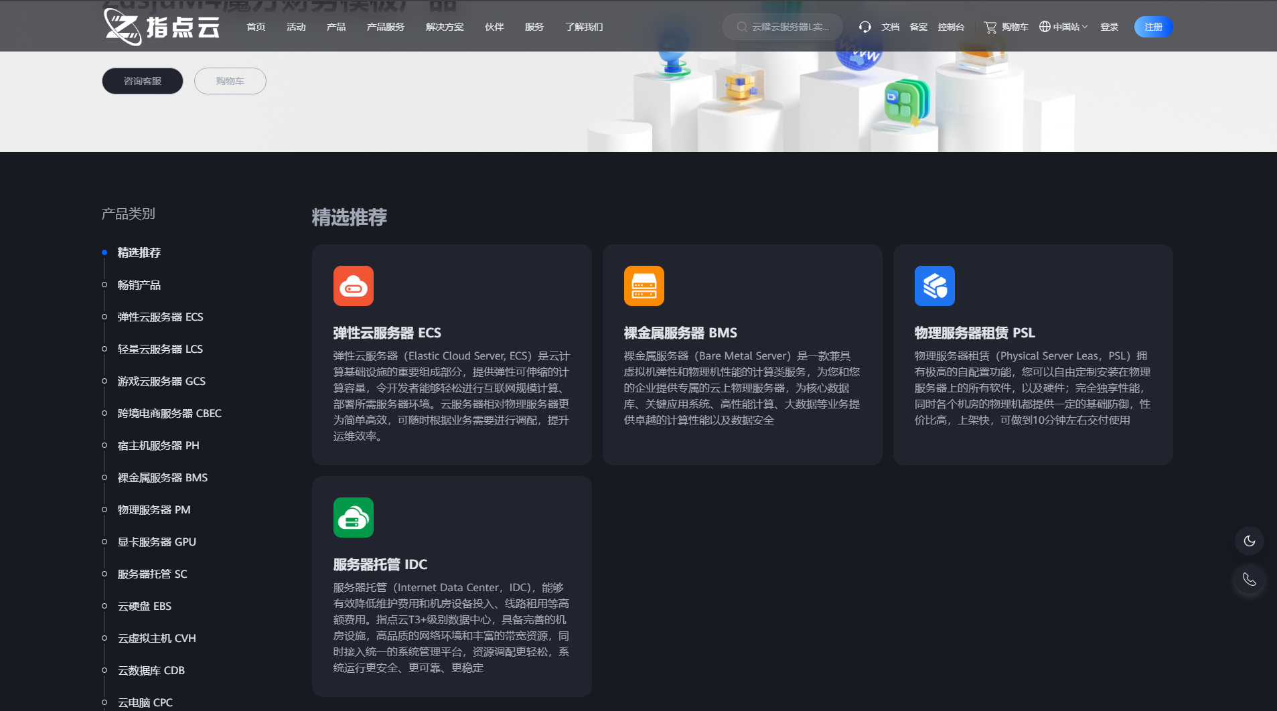Image resolution: width=1277 pixels, height=711 pixels.
Task: Open the 备案 link
Action: (x=919, y=27)
